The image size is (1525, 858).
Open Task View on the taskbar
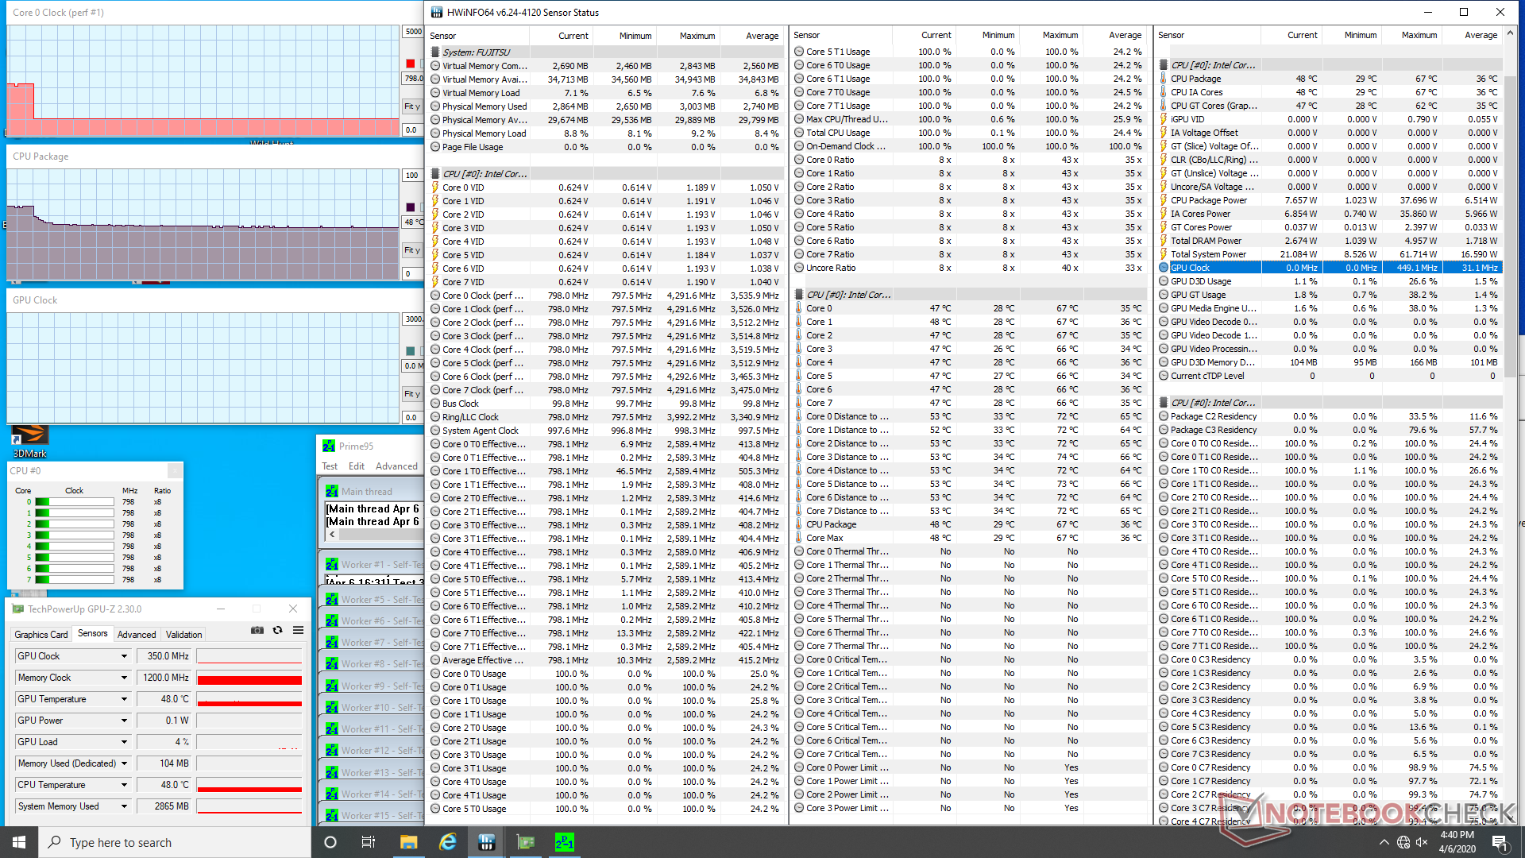coord(368,842)
